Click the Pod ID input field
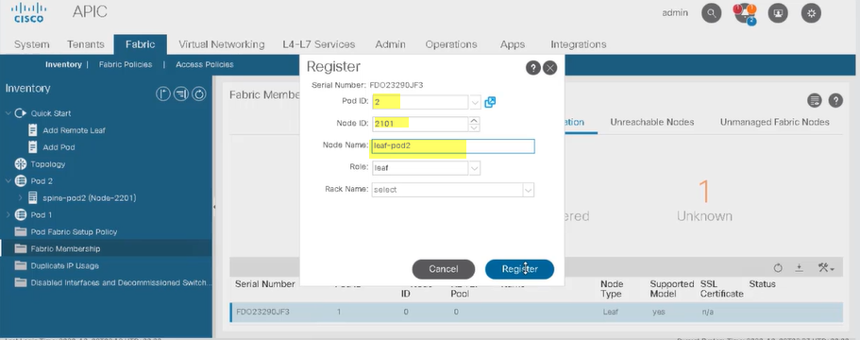860x340 pixels. point(419,102)
